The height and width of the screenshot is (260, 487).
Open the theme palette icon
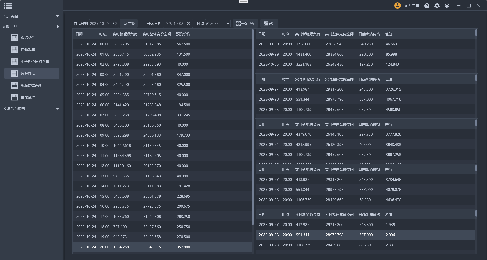447,6
